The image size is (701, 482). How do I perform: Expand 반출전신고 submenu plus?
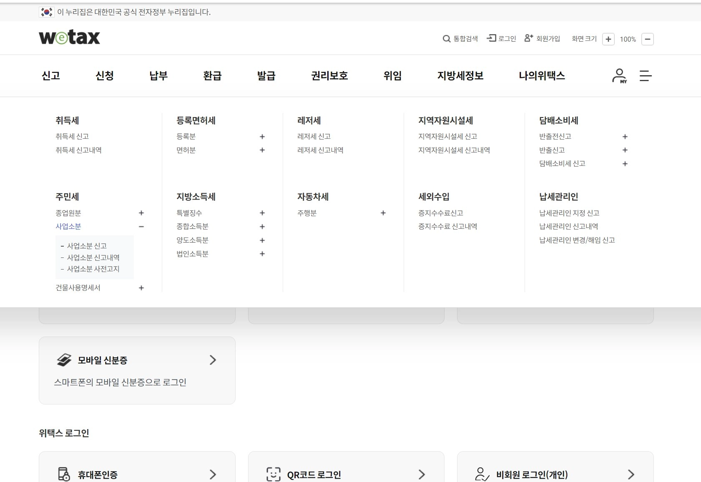coord(625,137)
